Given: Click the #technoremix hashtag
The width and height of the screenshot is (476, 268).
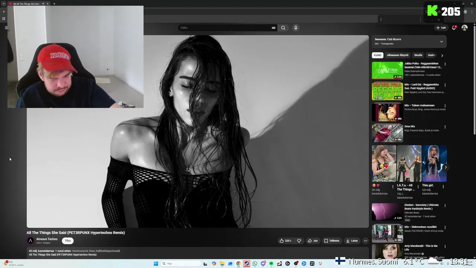Looking at the screenshot, I should (x=80, y=251).
